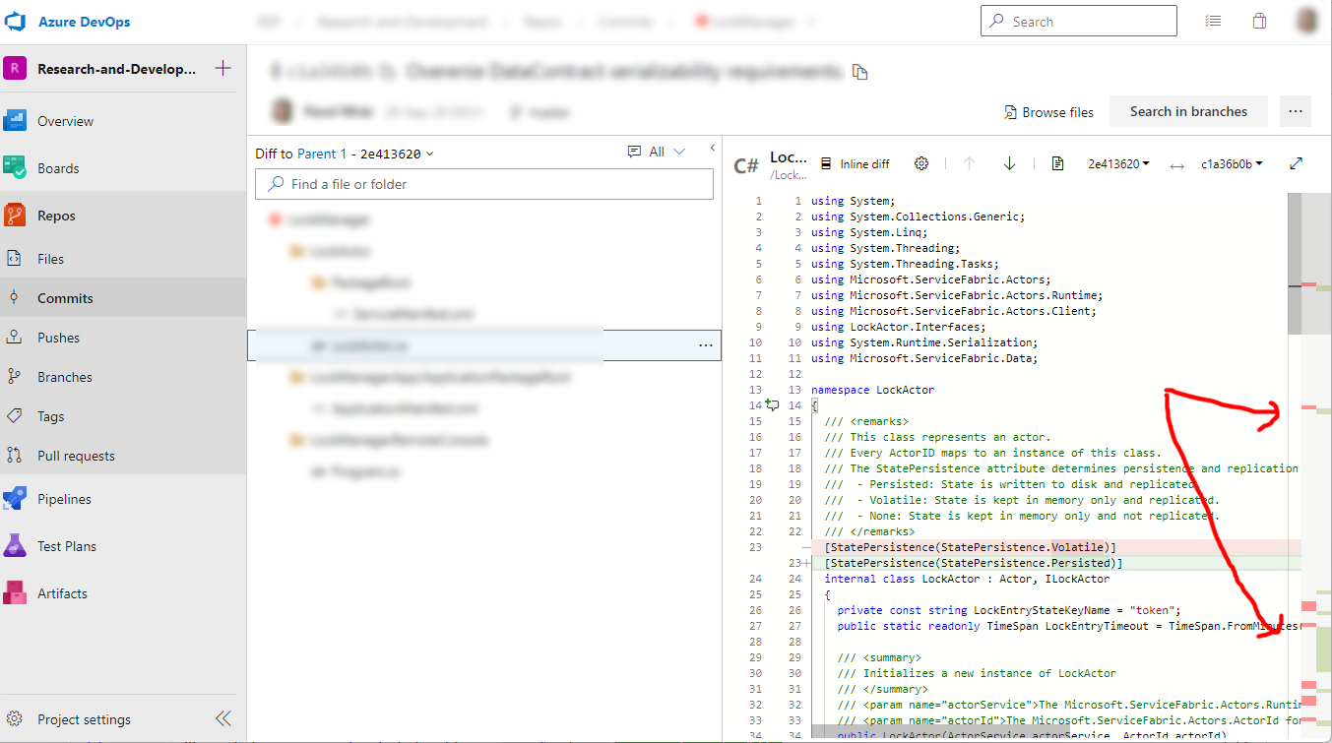
Task: Expand the diff view to full screen
Action: [x=1297, y=163]
